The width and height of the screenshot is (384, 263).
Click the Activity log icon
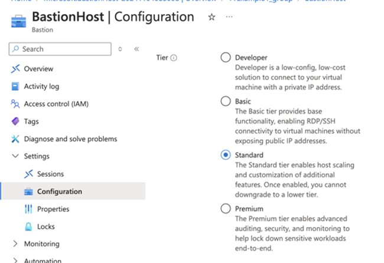tap(15, 87)
